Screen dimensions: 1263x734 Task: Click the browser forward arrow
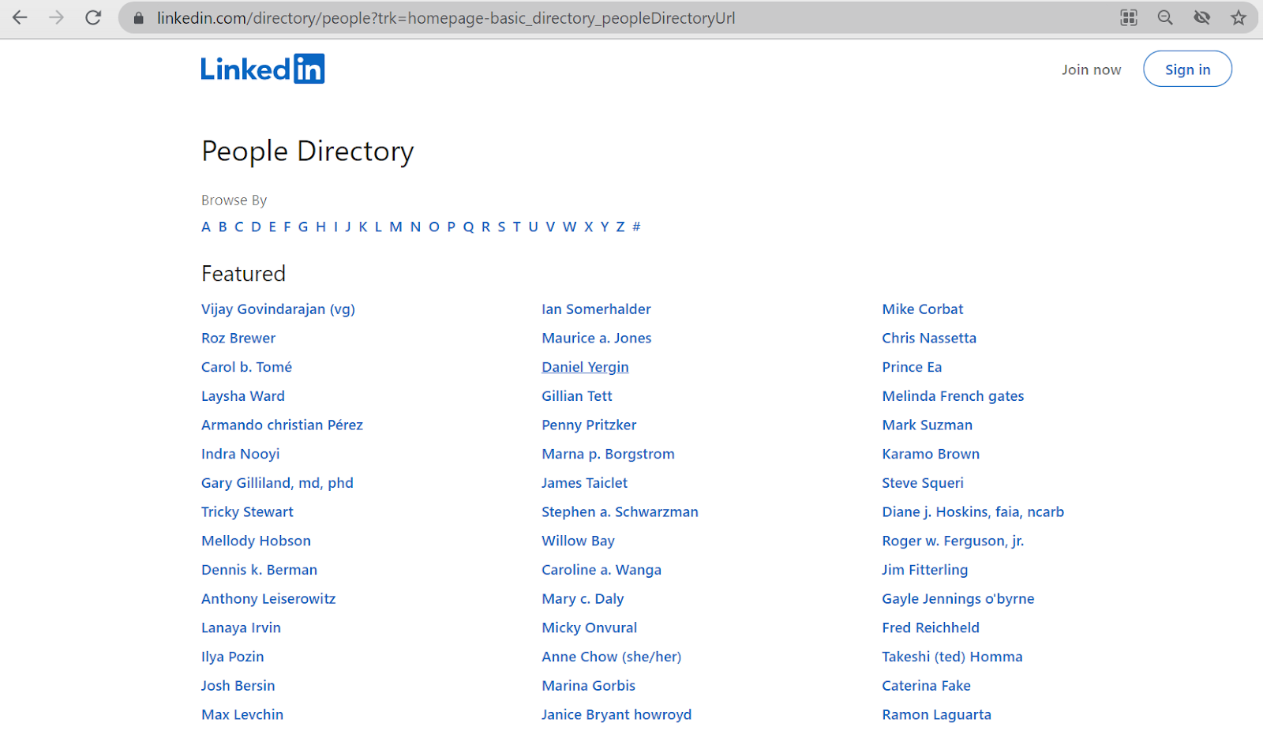pos(55,17)
